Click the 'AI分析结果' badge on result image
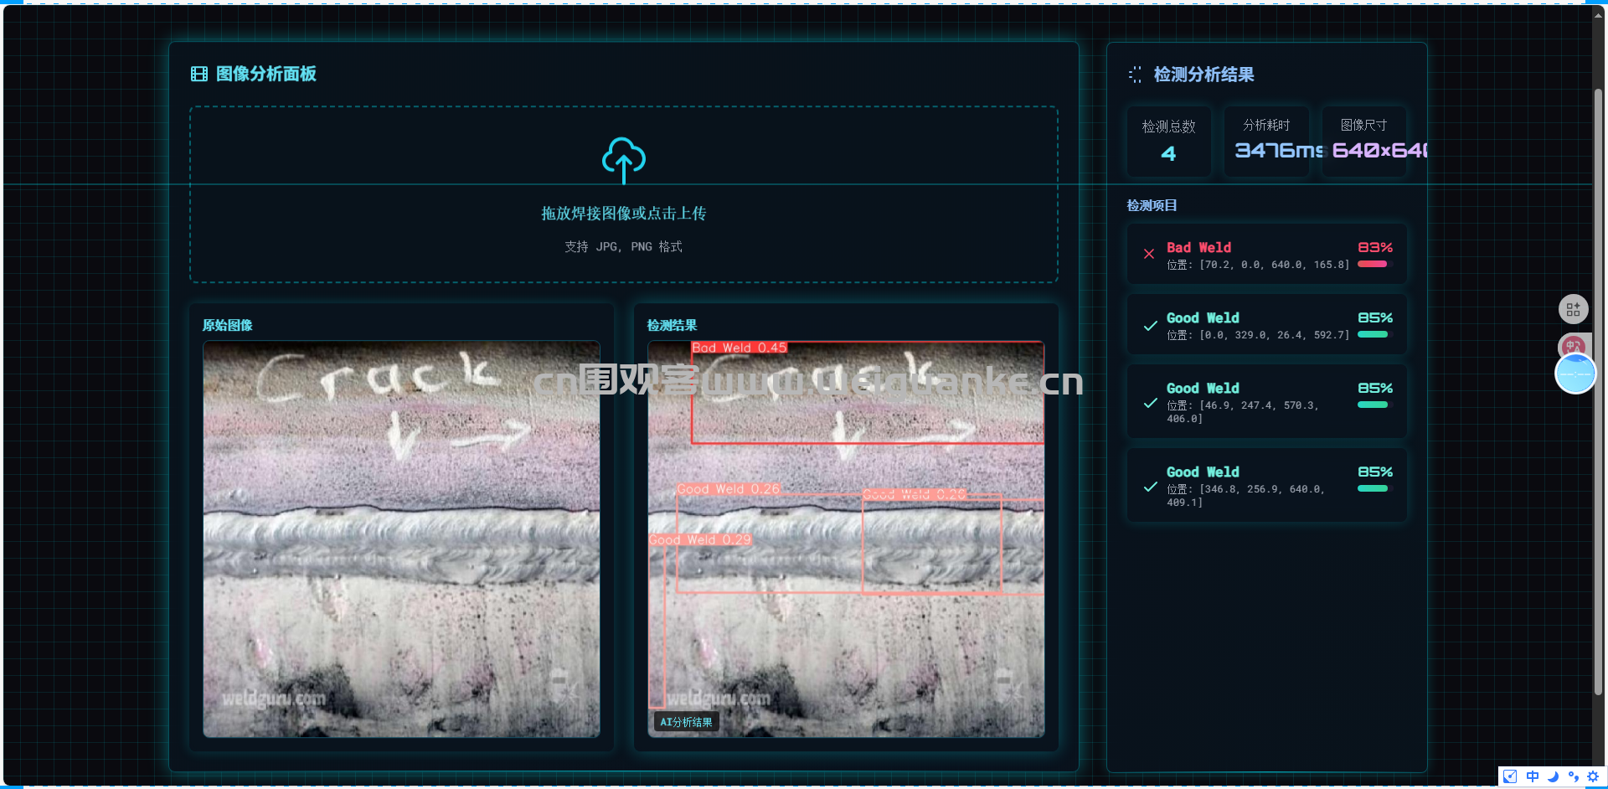Screen dimensions: 1608x789 click(686, 722)
